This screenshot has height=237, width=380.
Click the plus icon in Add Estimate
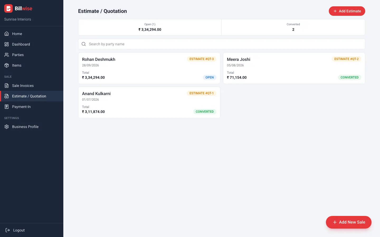335,11
